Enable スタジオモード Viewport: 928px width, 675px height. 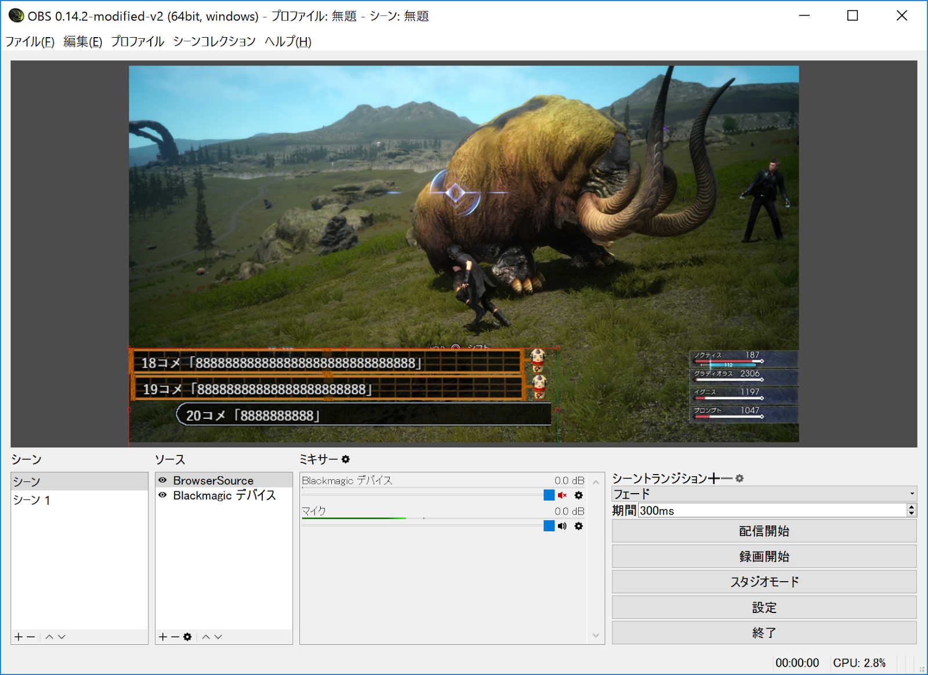click(x=764, y=582)
